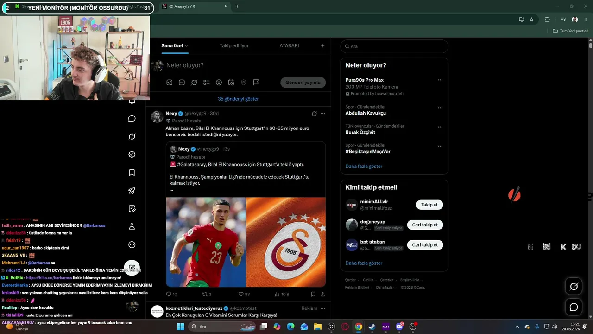This screenshot has height=334, width=593.
Task: Open Grok from the X sidebar
Action: pos(132,136)
